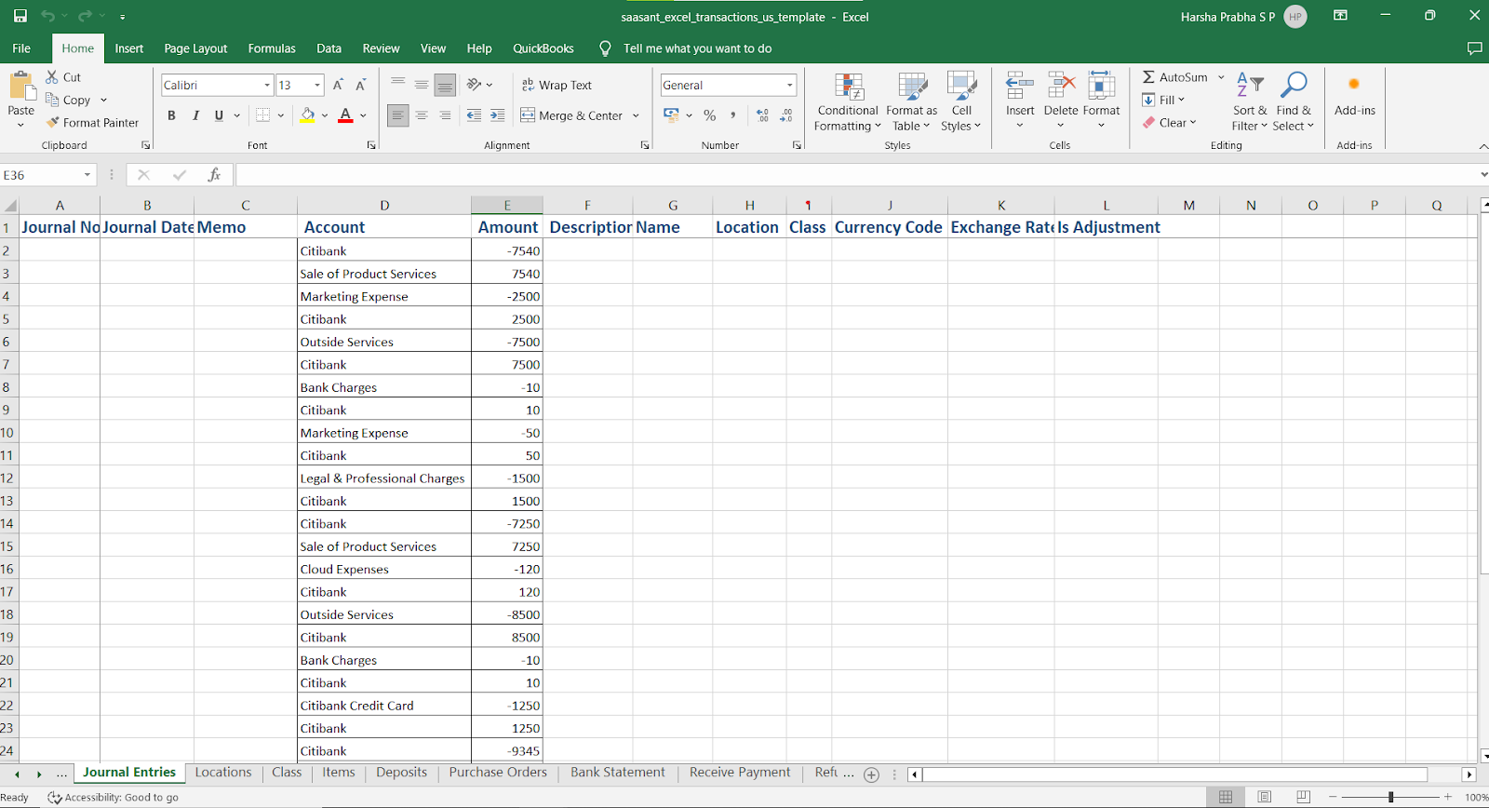Viewport: 1489px width, 808px height.
Task: Toggle Italic formatting
Action: (x=195, y=115)
